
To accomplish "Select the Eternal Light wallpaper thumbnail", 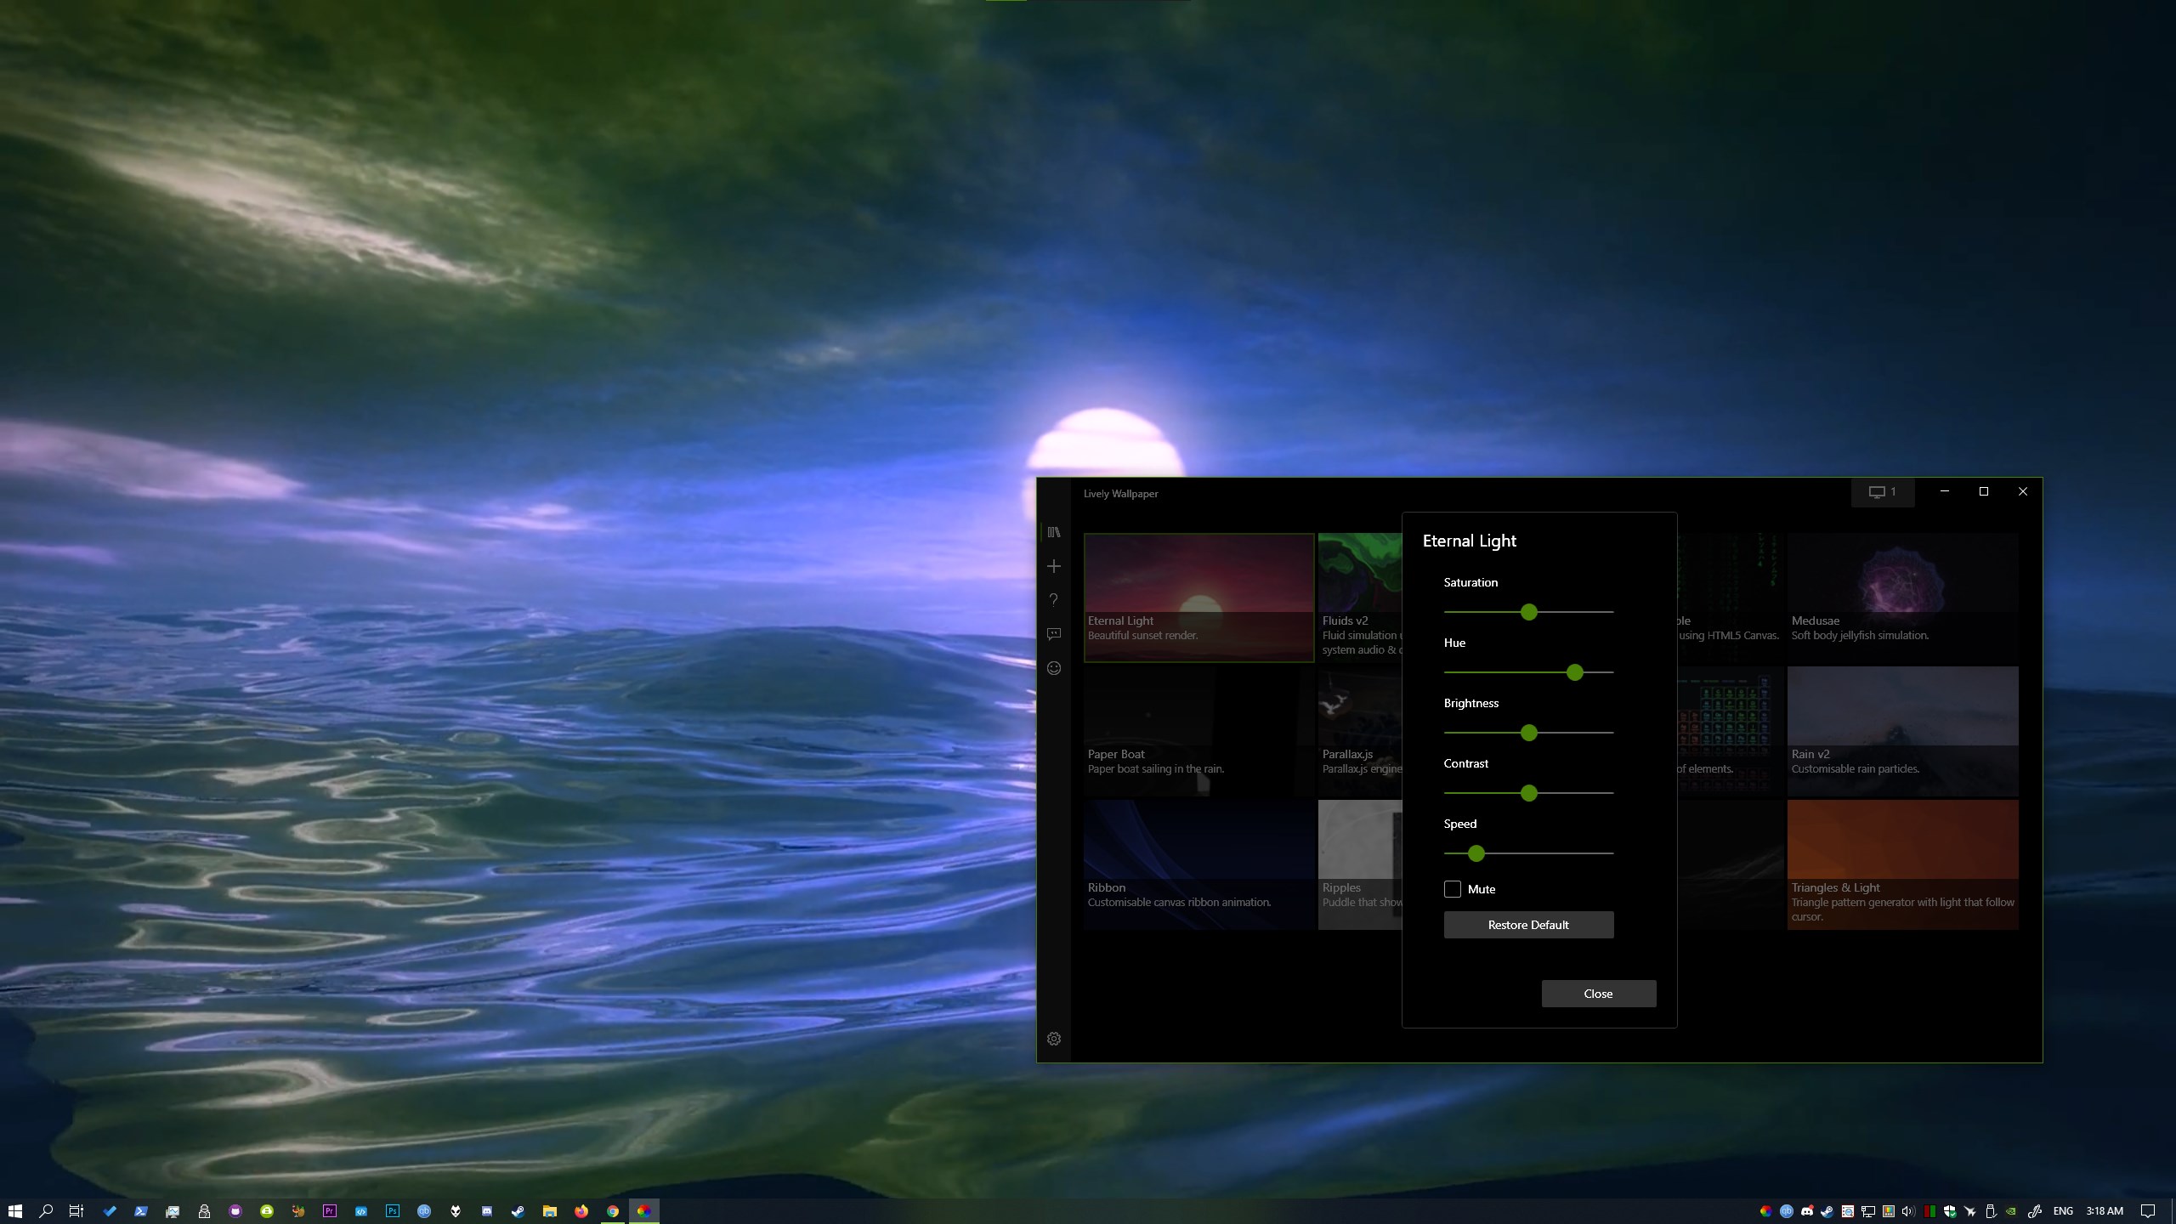I will point(1198,597).
